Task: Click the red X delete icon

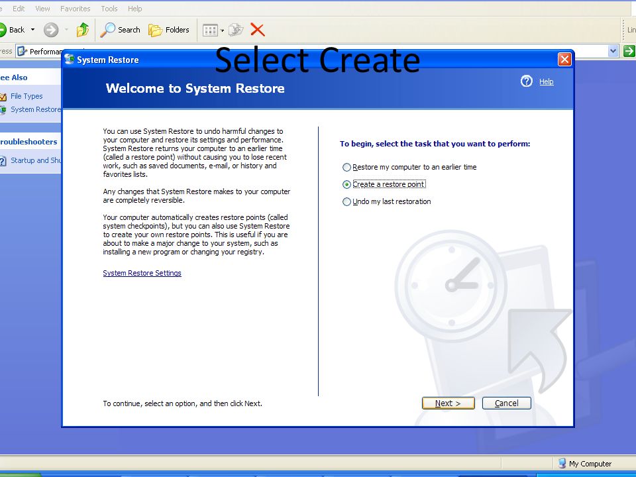Action: [x=258, y=30]
